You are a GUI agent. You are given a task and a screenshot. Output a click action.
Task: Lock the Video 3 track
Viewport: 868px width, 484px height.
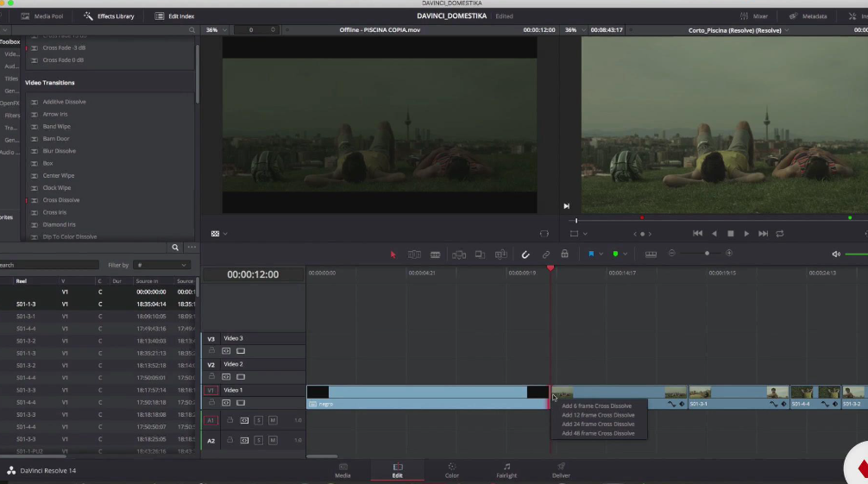(x=211, y=351)
